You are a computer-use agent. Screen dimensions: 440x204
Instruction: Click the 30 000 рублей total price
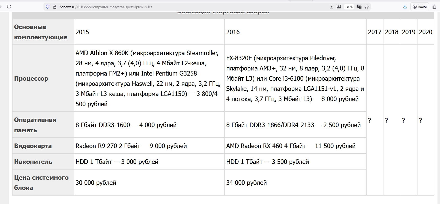coord(96,183)
